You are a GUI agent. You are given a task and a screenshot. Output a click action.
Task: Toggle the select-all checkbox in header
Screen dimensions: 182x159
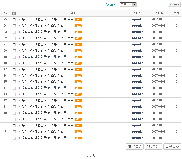pyautogui.click(x=14, y=13)
